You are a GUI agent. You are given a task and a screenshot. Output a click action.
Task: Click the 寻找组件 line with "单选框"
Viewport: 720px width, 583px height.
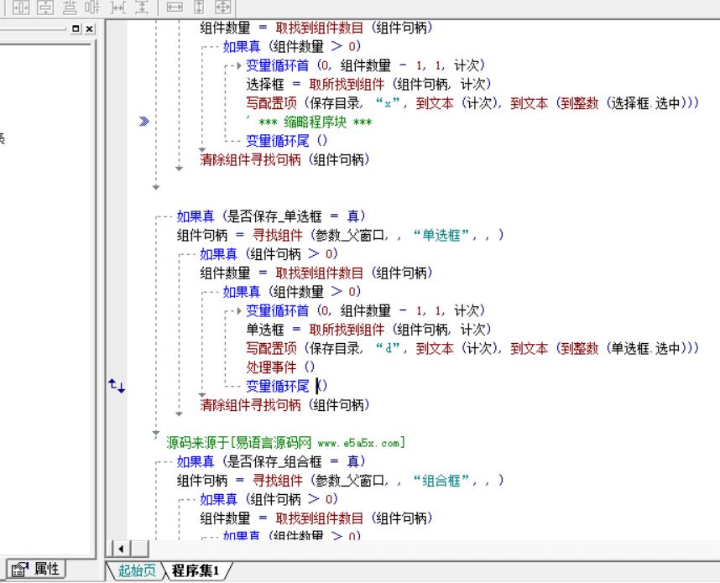click(x=340, y=236)
